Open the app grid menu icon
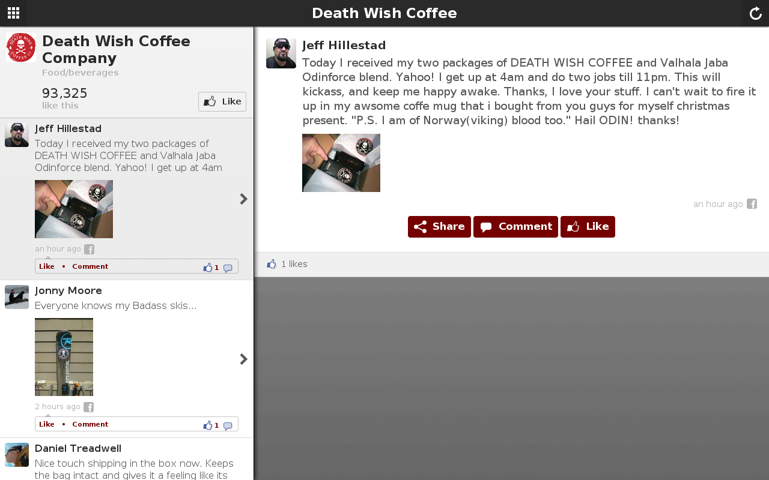The width and height of the screenshot is (769, 480). (x=13, y=13)
